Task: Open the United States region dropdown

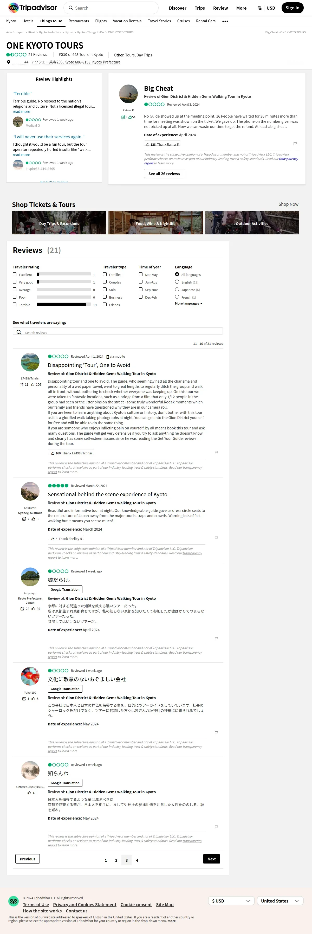Action: [x=280, y=901]
